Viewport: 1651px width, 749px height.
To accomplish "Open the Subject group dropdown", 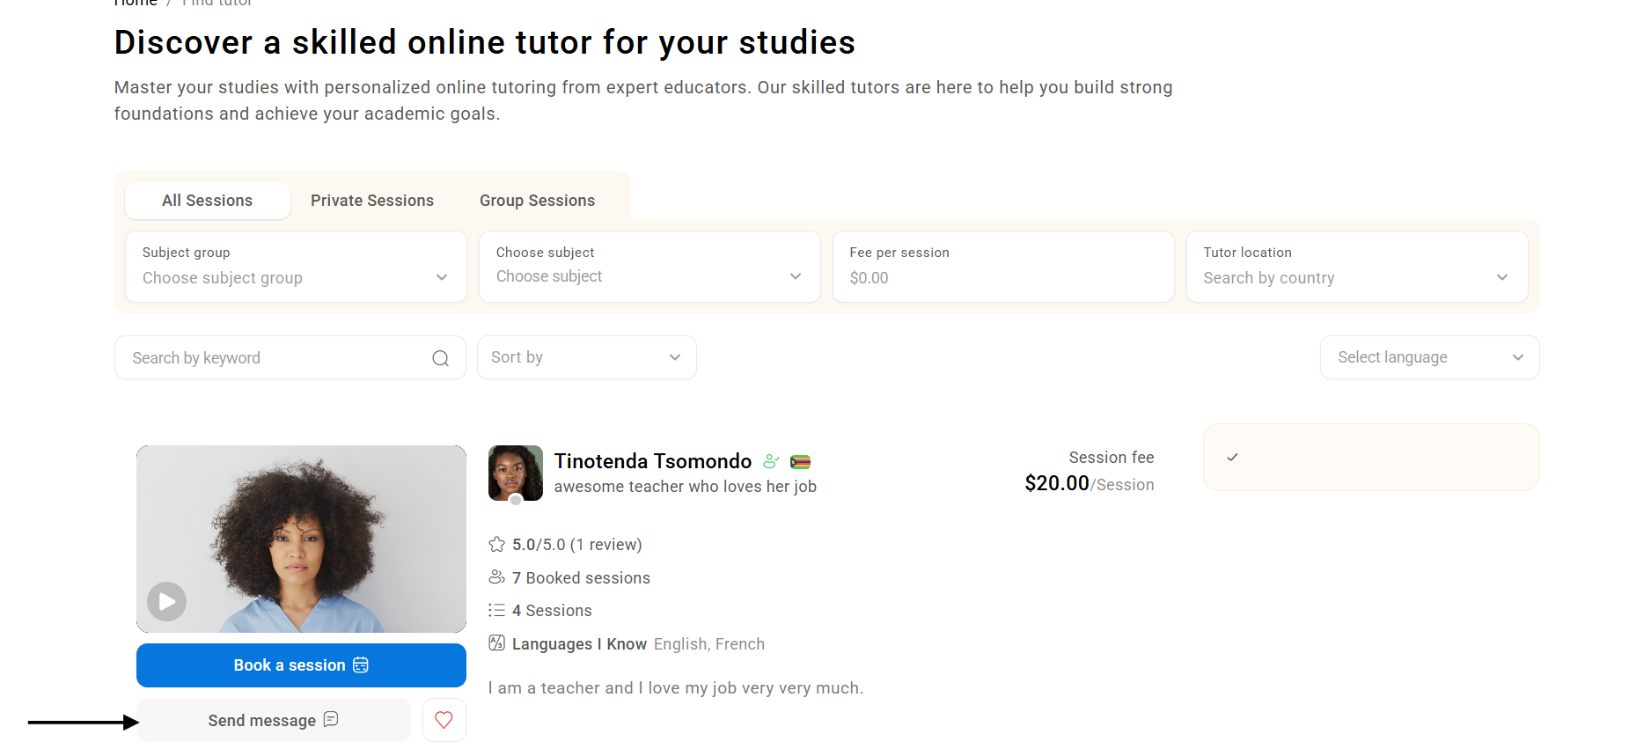I will pos(296,267).
